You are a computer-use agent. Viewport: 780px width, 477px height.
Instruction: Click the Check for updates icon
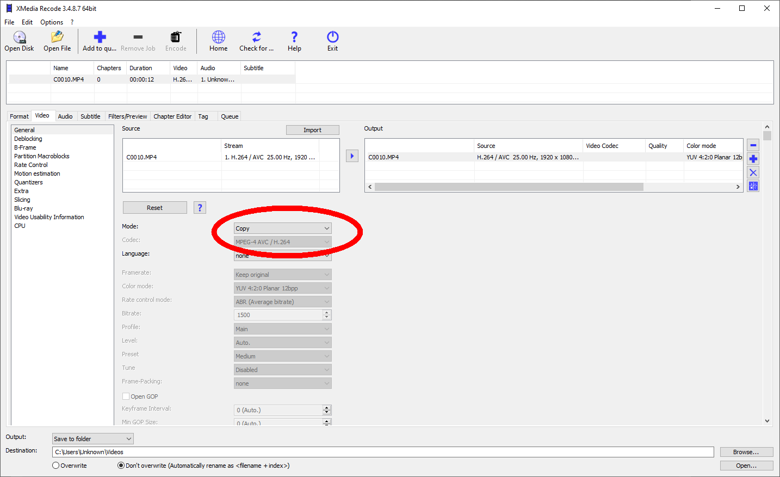pos(256,37)
